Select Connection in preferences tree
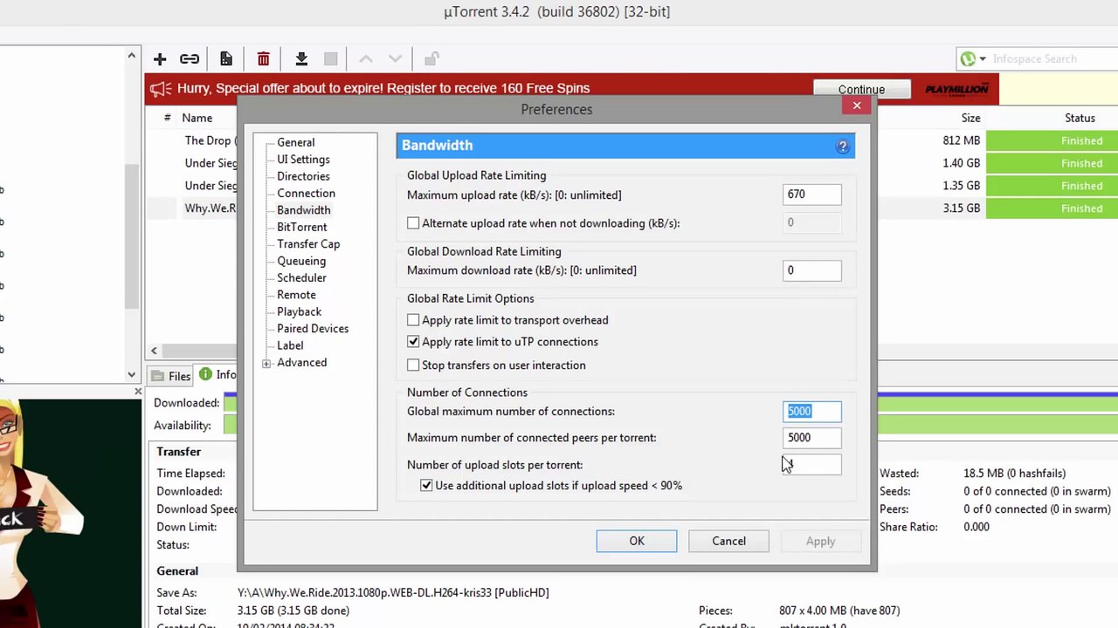 tap(306, 194)
